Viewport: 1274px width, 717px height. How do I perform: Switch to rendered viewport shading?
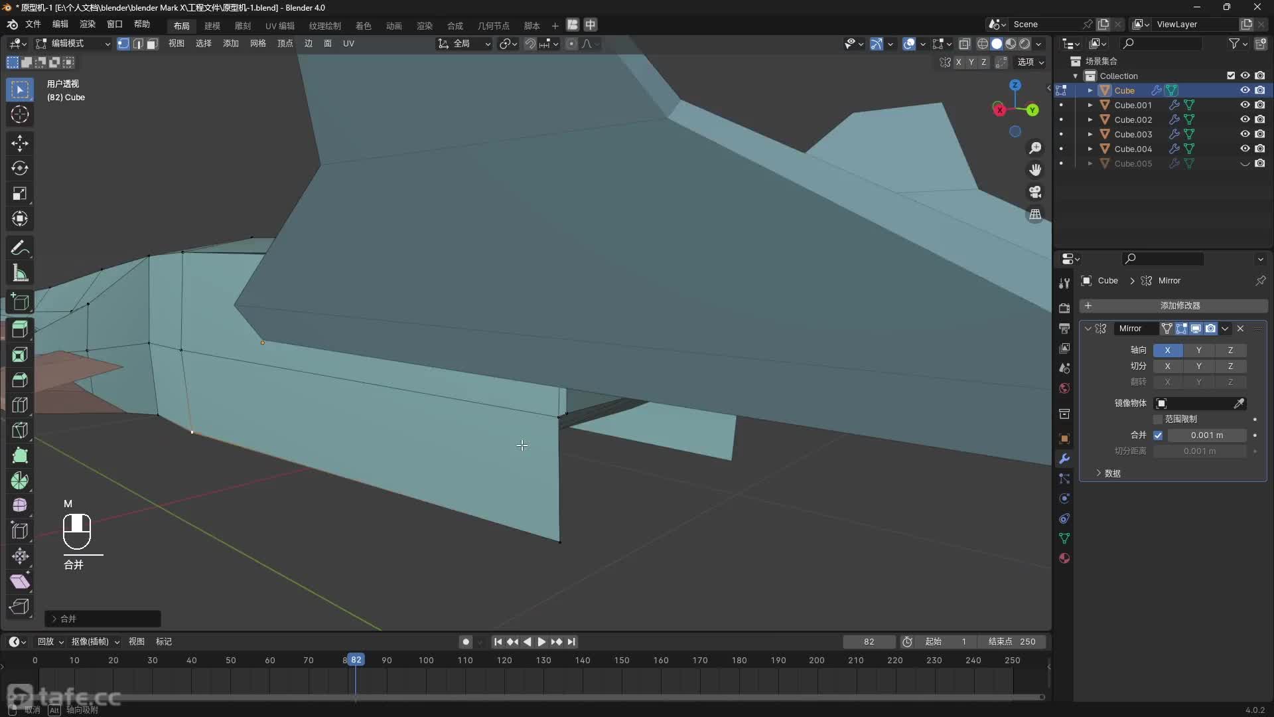click(1025, 44)
